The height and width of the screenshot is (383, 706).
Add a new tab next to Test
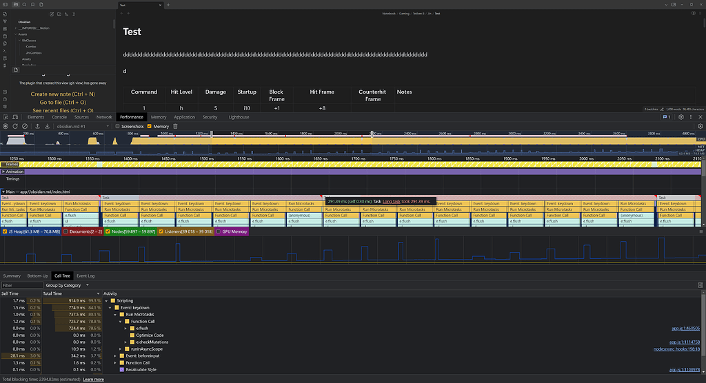point(168,5)
